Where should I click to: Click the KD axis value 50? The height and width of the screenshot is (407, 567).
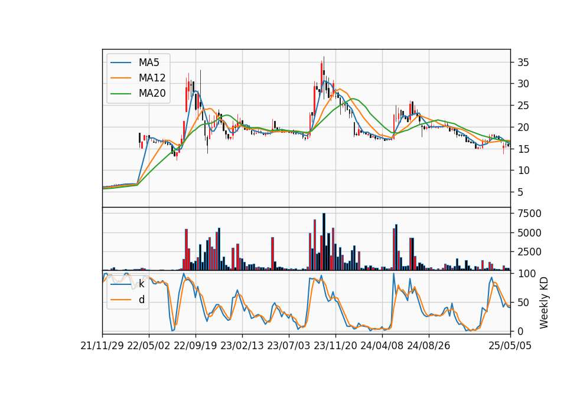(x=523, y=302)
